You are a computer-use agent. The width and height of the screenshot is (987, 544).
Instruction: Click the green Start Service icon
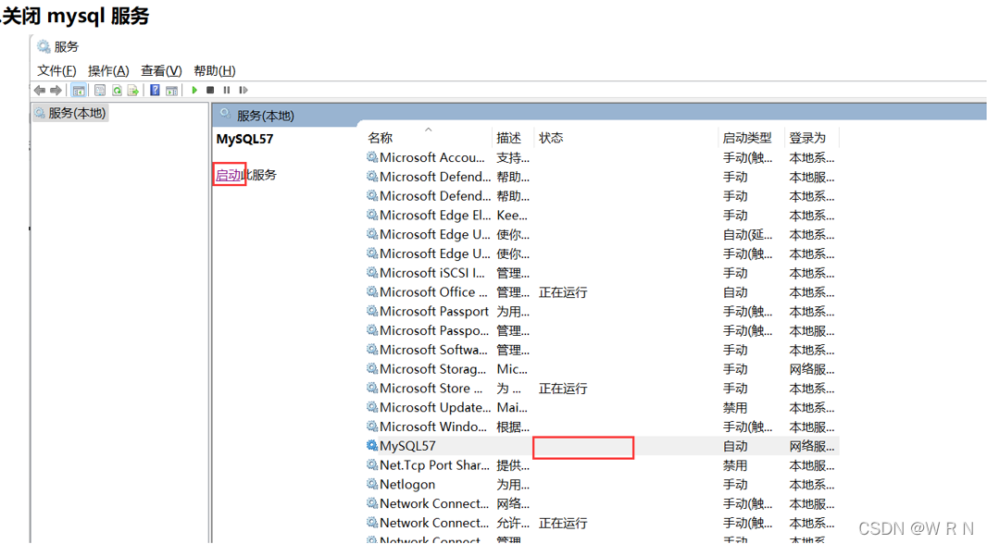194,90
